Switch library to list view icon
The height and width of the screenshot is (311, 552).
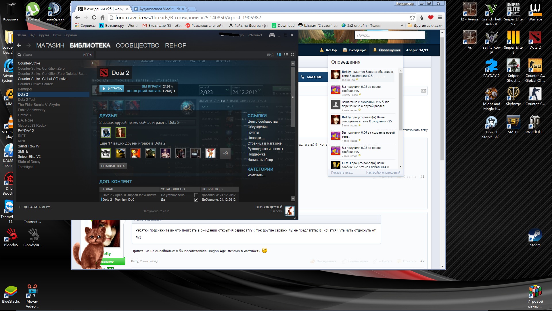[x=285, y=55]
